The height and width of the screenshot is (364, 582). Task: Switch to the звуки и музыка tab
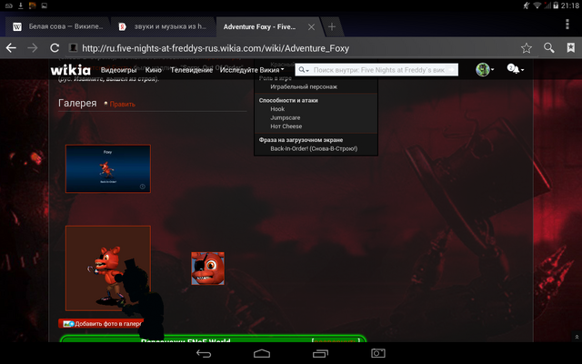coord(164,26)
